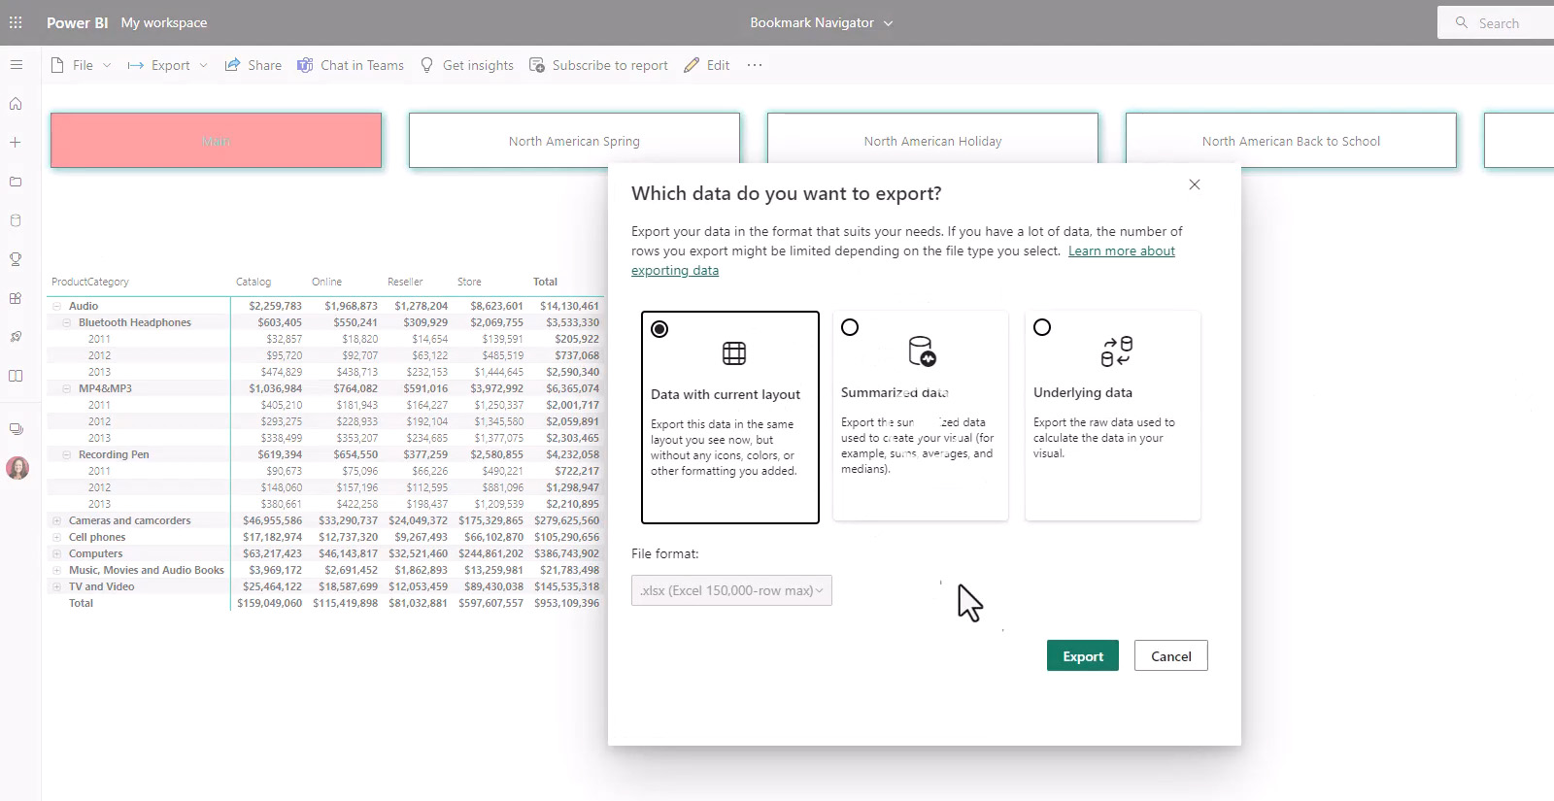1554x801 pixels.
Task: Open the Apps icon in sidebar
Action: (x=16, y=298)
